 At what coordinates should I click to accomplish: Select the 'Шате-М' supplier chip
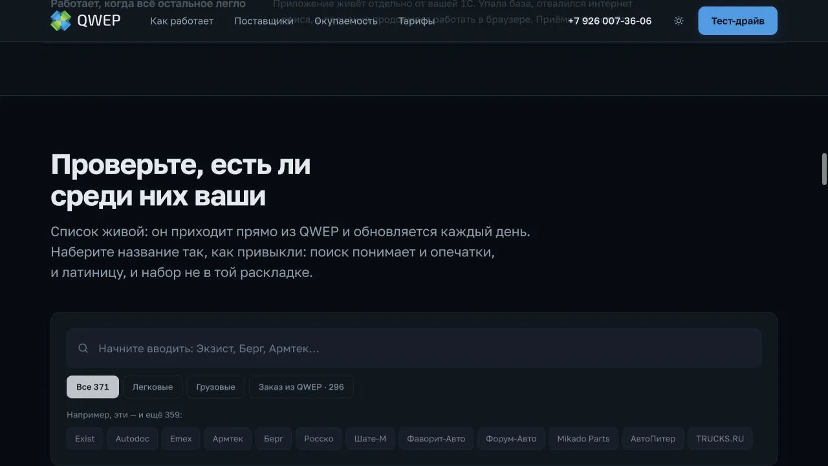click(x=370, y=439)
